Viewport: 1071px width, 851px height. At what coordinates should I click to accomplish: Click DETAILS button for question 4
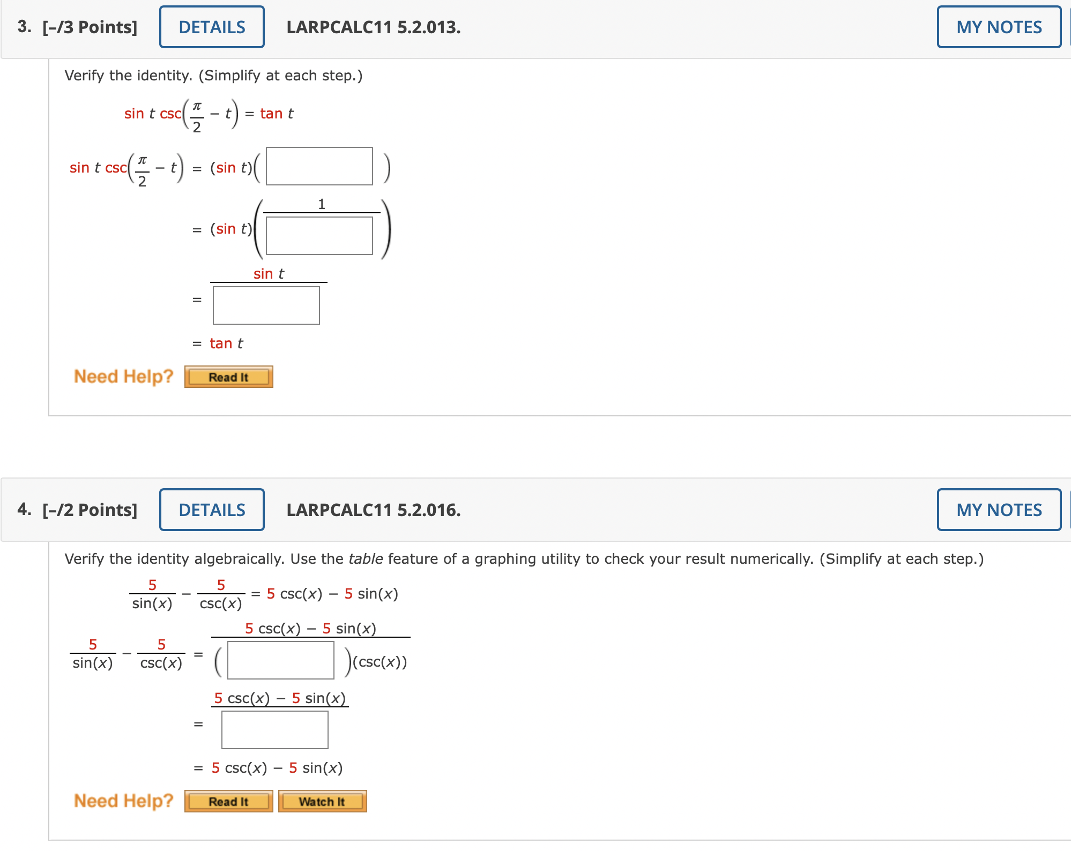click(x=212, y=510)
